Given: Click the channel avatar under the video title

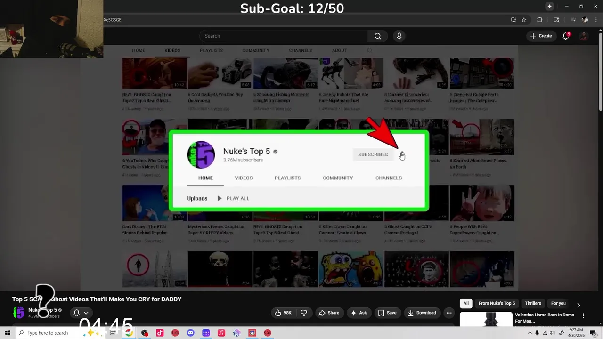Looking at the screenshot, I should 18,313.
